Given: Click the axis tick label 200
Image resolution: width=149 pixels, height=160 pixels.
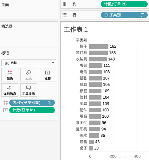Looking at the screenshot, I should (113, 157).
